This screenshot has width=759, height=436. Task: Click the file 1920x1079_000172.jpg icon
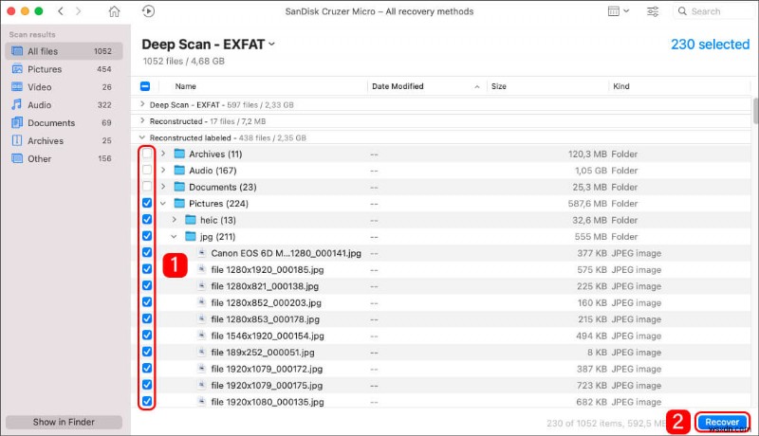tap(202, 369)
